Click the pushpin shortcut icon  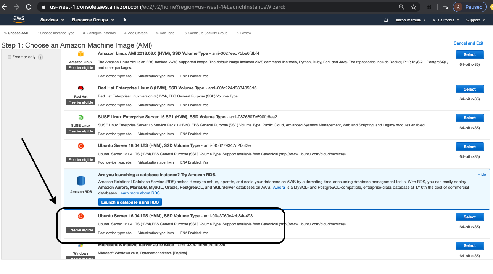[124, 20]
